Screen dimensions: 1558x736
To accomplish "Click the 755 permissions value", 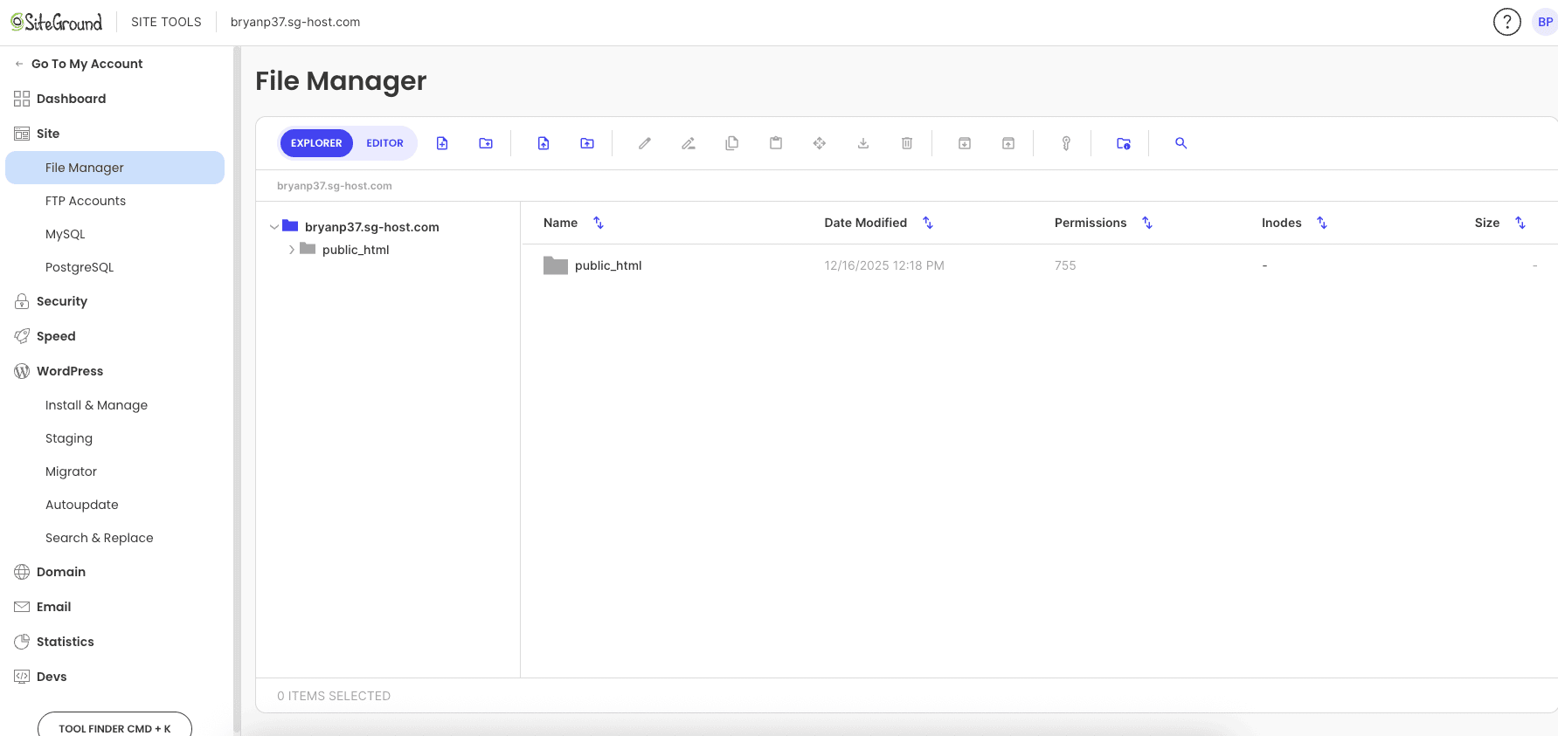I will coord(1065,265).
